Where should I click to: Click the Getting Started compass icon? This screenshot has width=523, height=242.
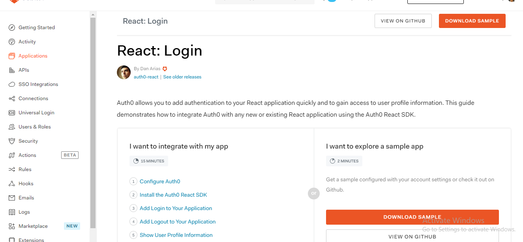(12, 28)
